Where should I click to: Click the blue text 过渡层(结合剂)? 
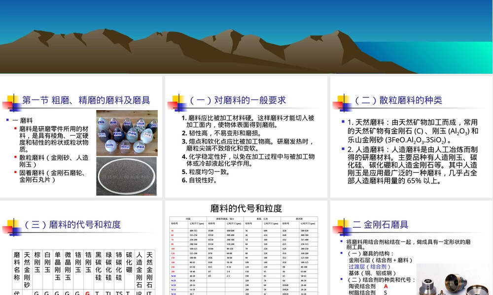(369, 267)
